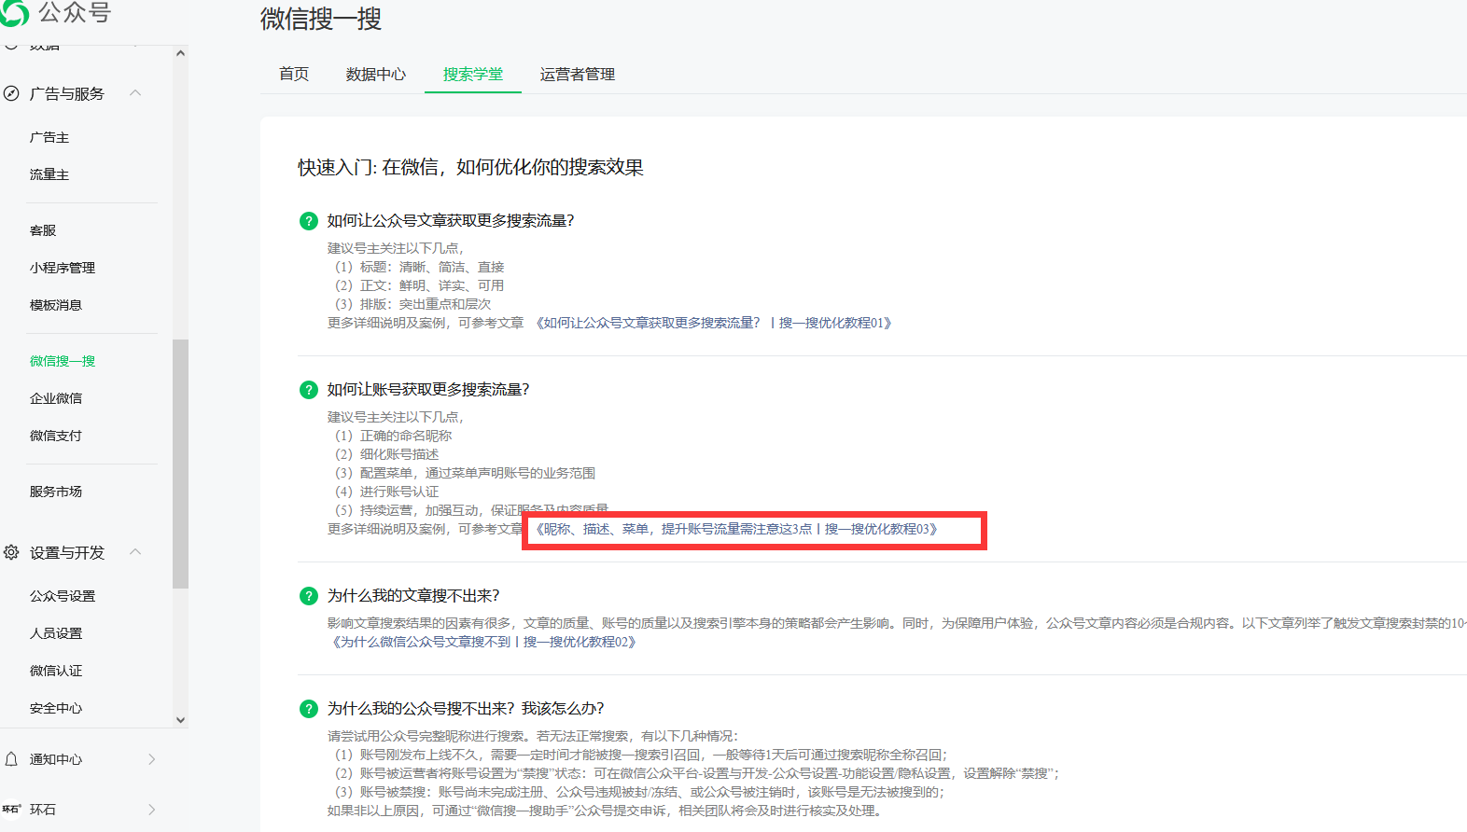Click the heading 如何让公众号文章获取更多搜索流量?
1467x832 pixels.
tap(451, 221)
